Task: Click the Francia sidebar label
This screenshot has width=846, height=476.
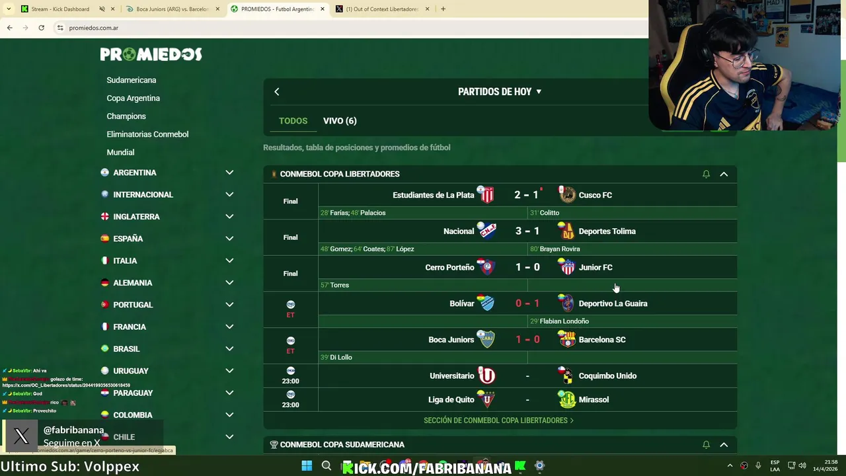Action: (x=130, y=327)
